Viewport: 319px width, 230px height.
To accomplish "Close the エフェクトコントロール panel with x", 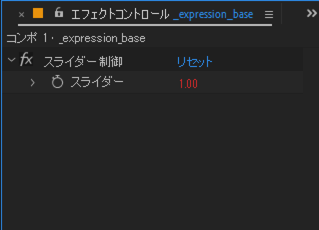I will [21, 14].
